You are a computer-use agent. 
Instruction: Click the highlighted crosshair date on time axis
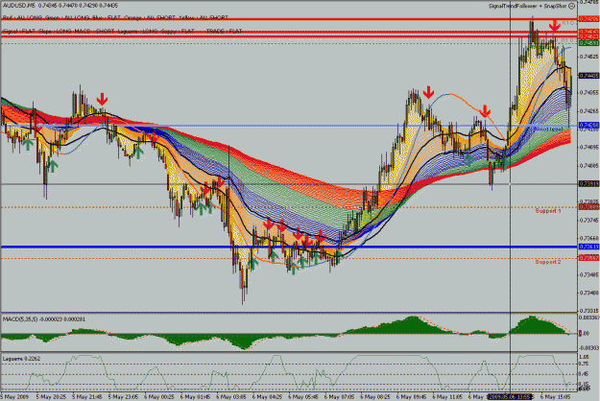(510, 397)
